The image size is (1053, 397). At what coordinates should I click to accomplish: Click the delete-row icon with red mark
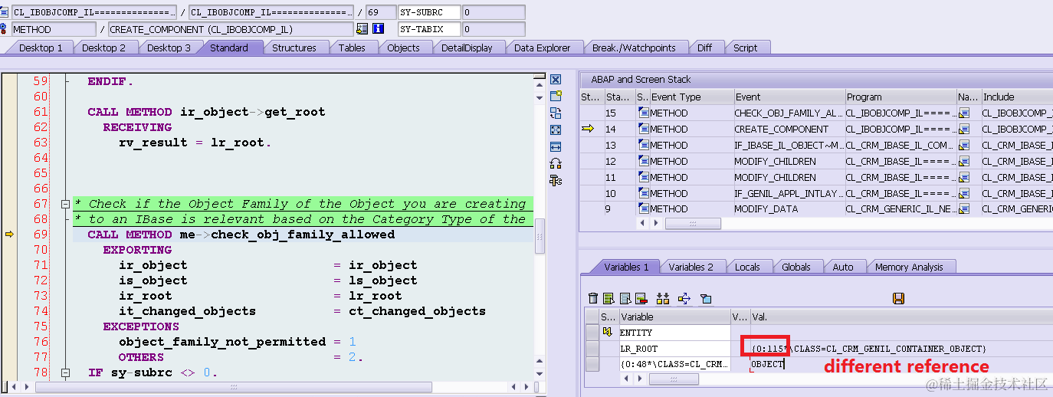point(641,298)
